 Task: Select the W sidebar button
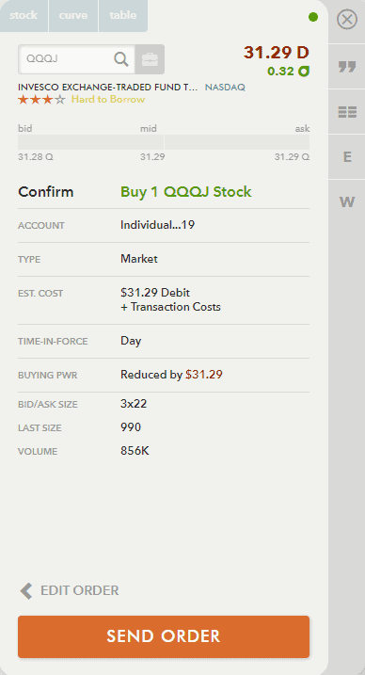coord(347,201)
